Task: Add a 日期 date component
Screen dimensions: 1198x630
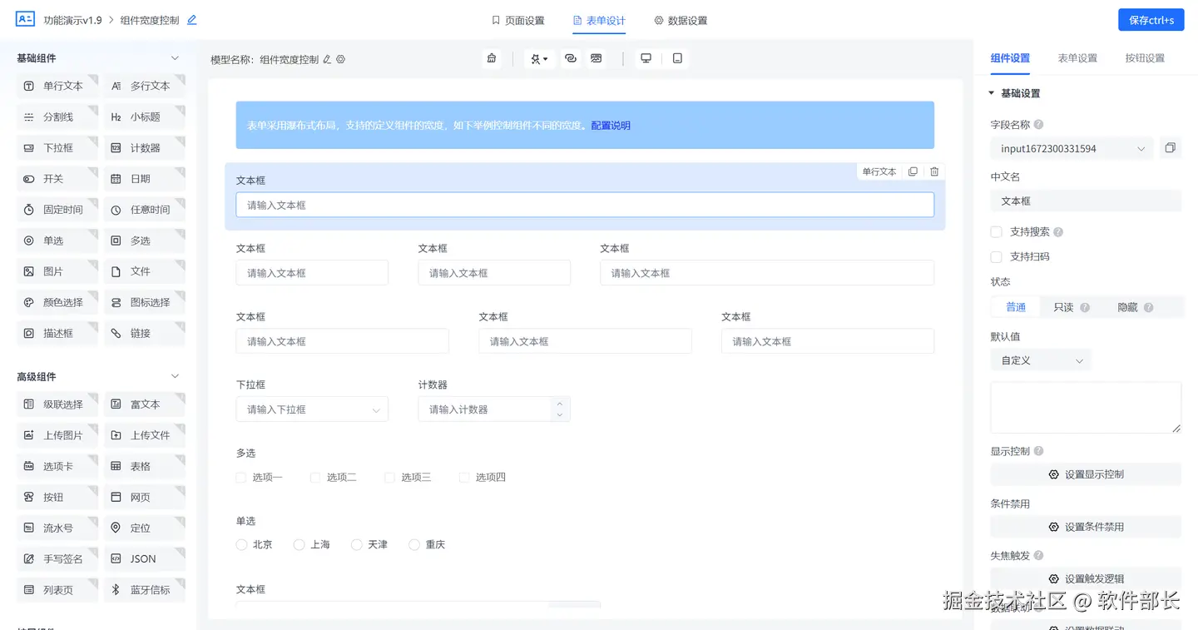Action: pyautogui.click(x=144, y=179)
